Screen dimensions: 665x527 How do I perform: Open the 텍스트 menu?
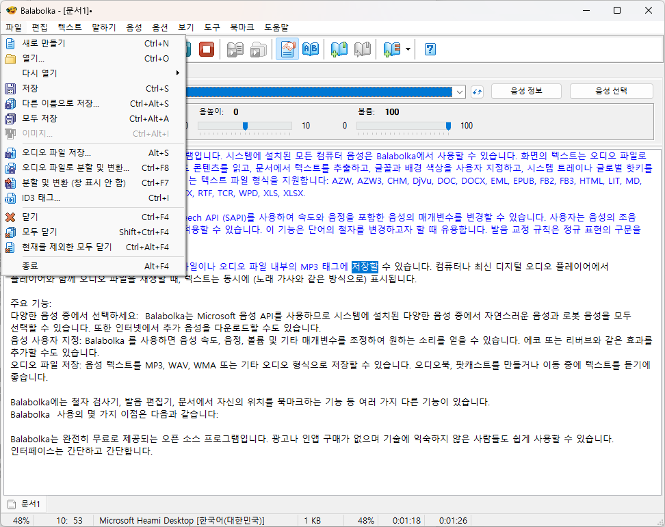click(70, 27)
